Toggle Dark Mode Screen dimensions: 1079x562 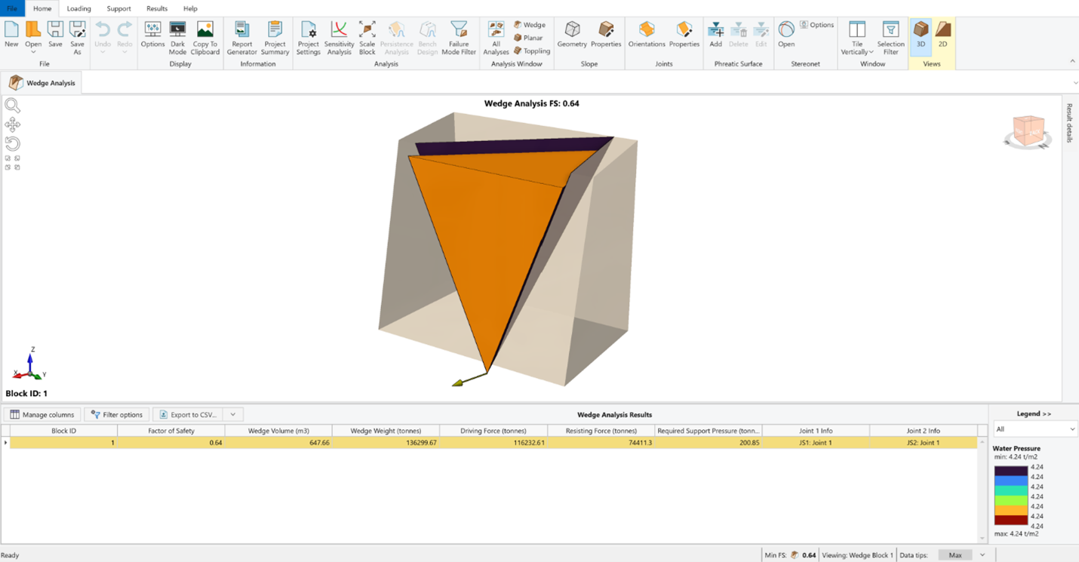(177, 38)
